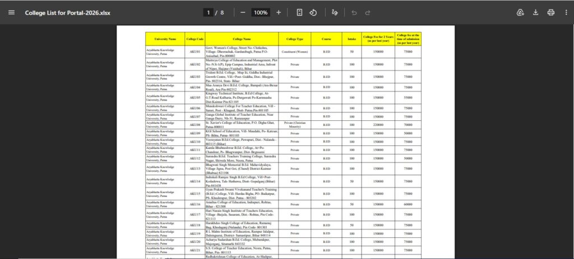Click college code AKU09
574x259 pixels.
click(x=195, y=133)
